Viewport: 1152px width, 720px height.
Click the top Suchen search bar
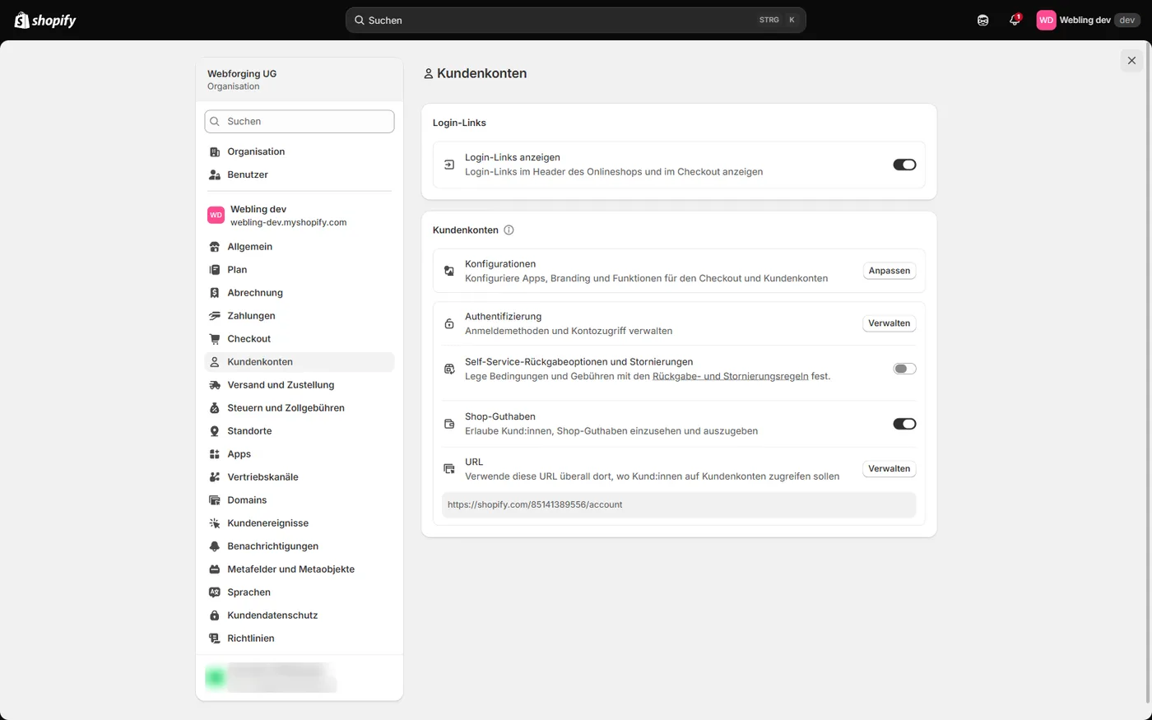[x=575, y=20]
